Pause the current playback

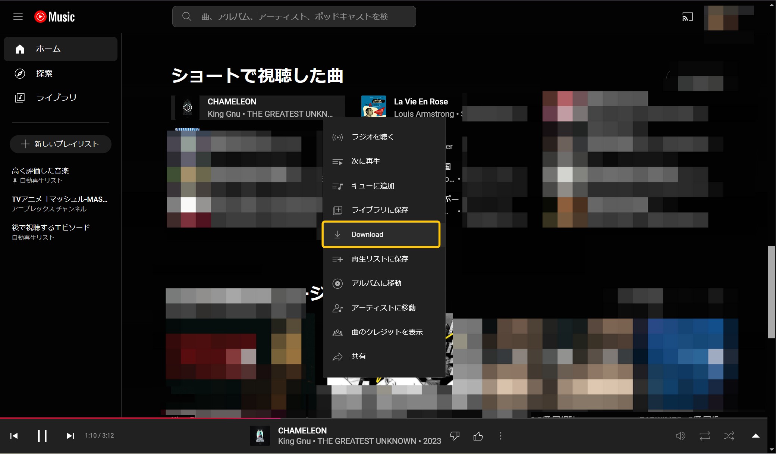tap(42, 436)
